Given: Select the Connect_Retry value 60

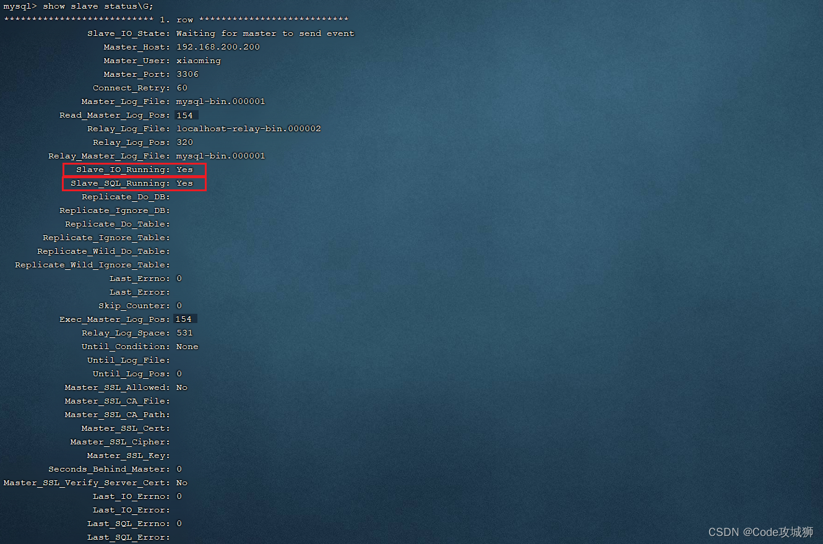Looking at the screenshot, I should [182, 88].
